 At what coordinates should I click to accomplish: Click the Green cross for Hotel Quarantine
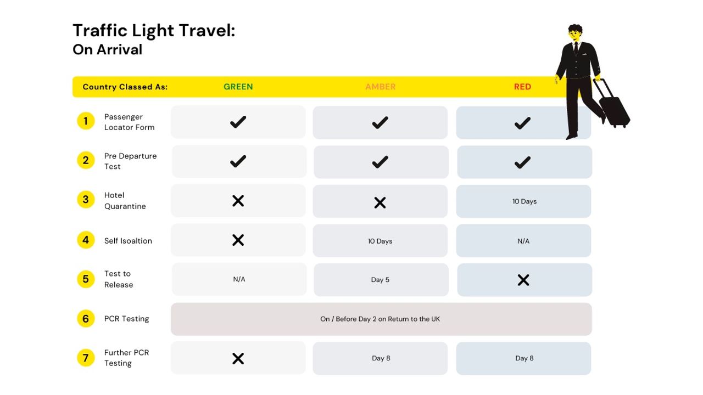point(238,201)
